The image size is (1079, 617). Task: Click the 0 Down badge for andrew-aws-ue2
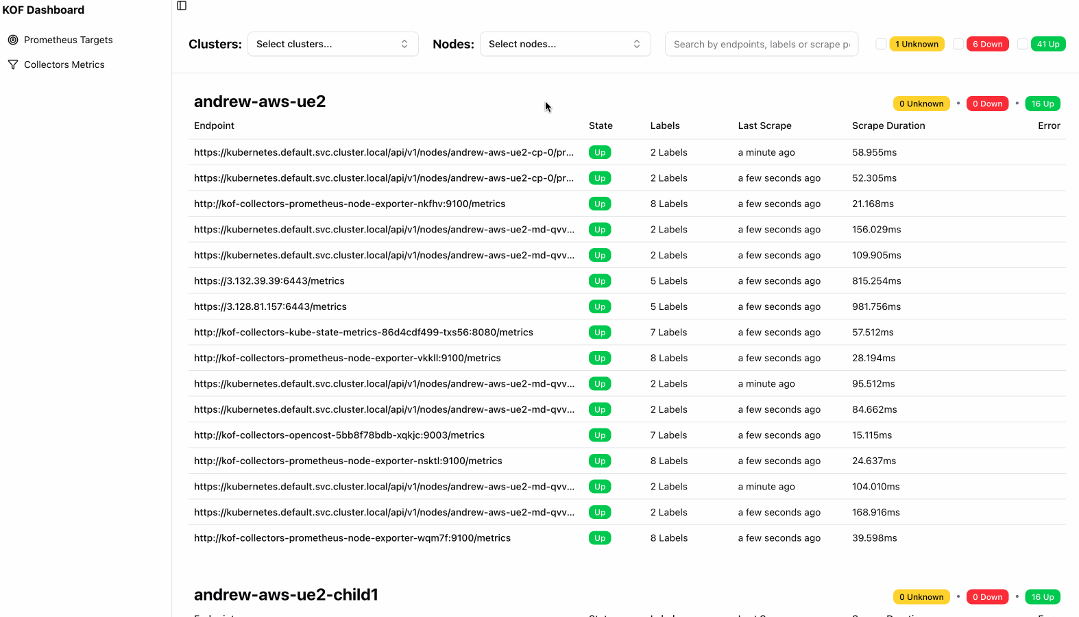[x=987, y=104]
